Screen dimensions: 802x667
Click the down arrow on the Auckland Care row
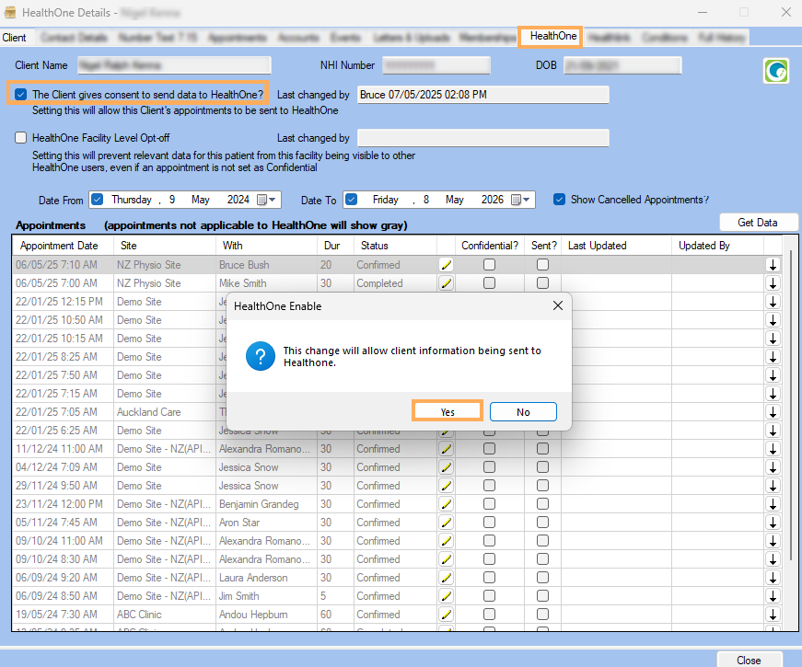pyautogui.click(x=773, y=412)
